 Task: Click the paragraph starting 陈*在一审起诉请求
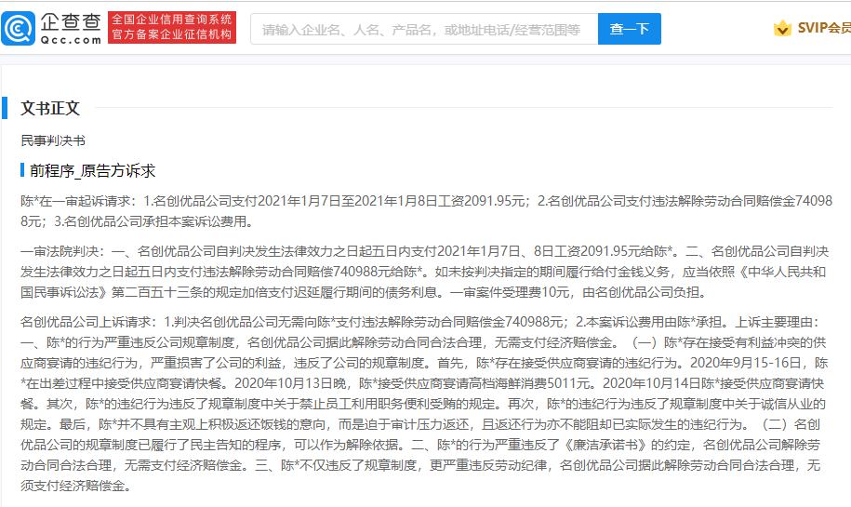426,211
